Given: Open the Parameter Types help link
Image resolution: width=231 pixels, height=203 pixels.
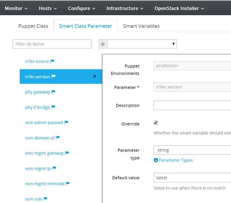Looking at the screenshot, I should pos(176,160).
